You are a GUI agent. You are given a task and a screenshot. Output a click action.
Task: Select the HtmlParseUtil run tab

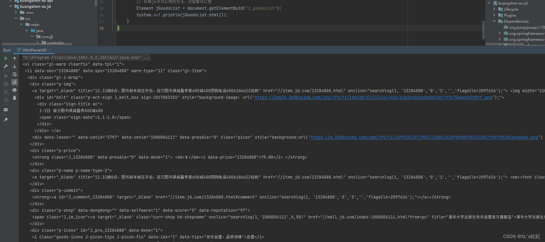click(x=34, y=50)
